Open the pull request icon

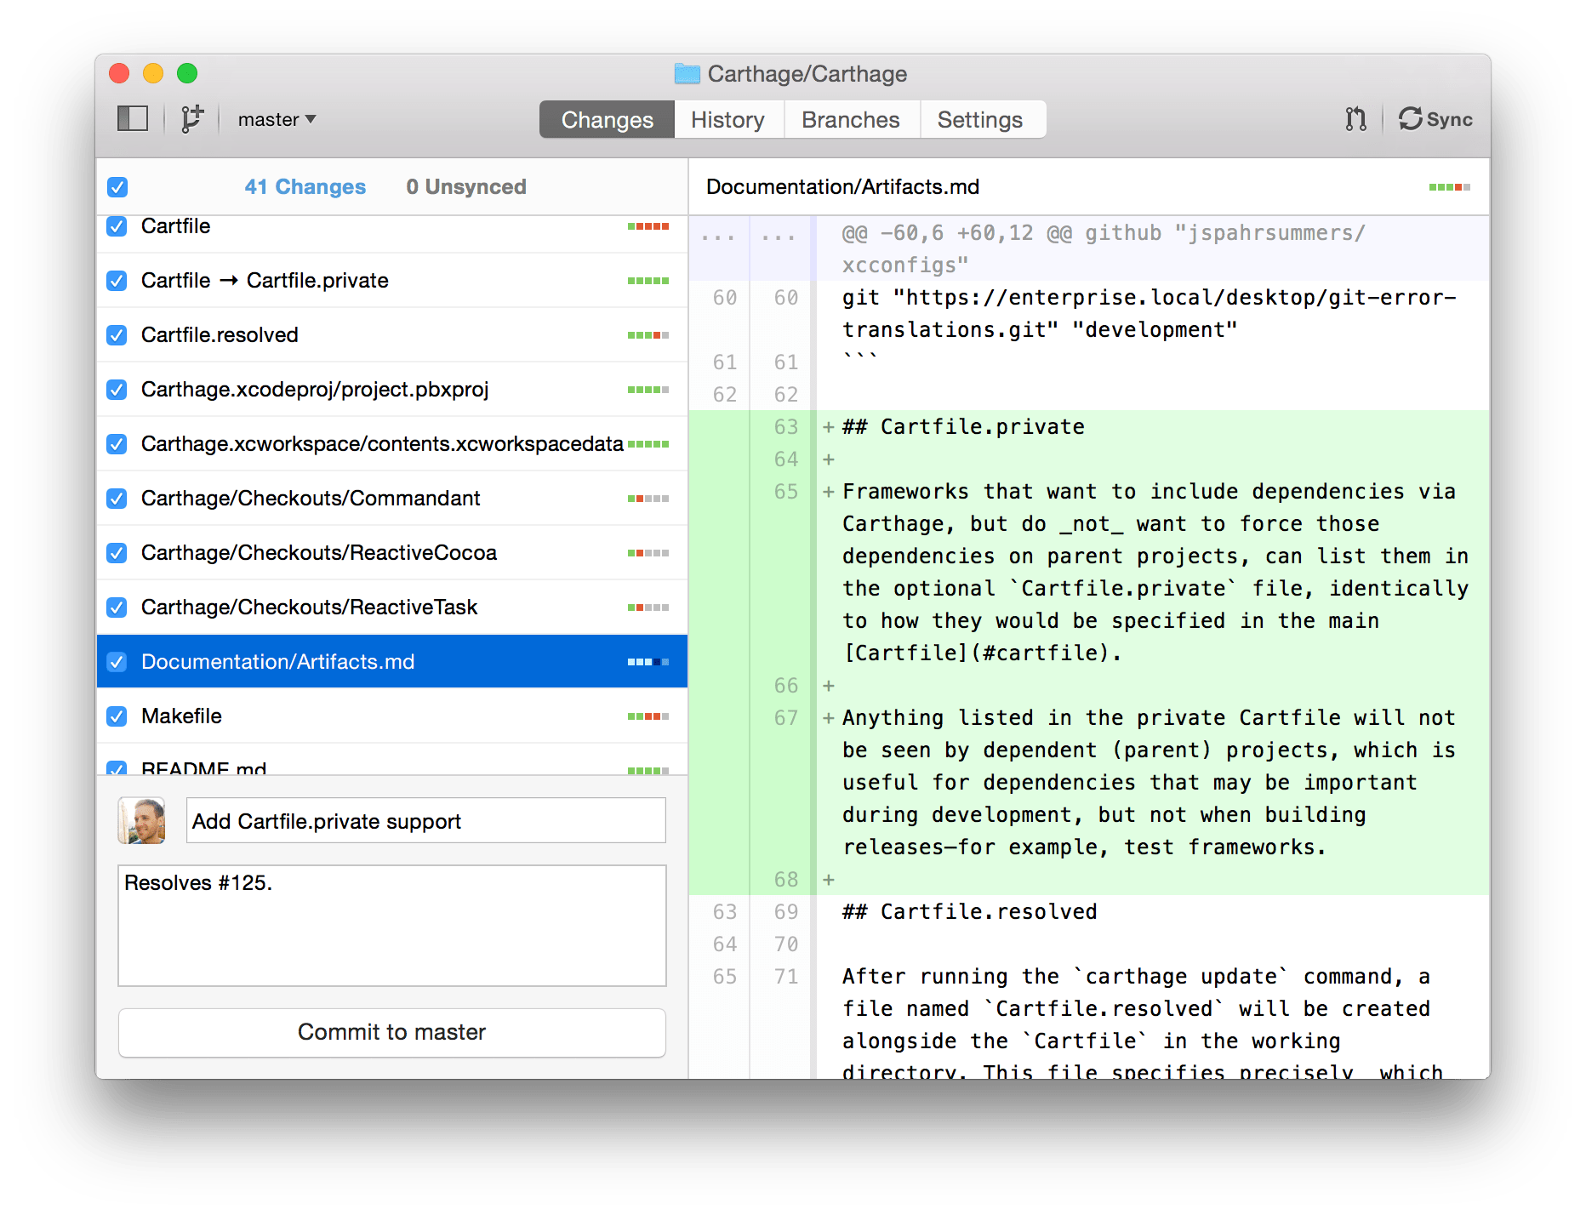click(1355, 119)
